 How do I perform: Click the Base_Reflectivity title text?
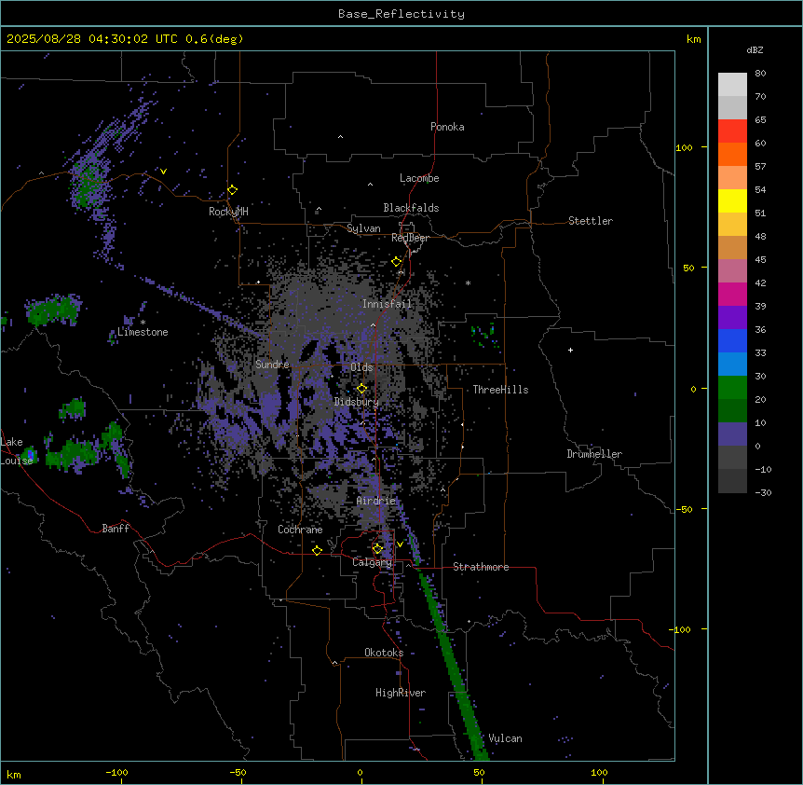401,14
